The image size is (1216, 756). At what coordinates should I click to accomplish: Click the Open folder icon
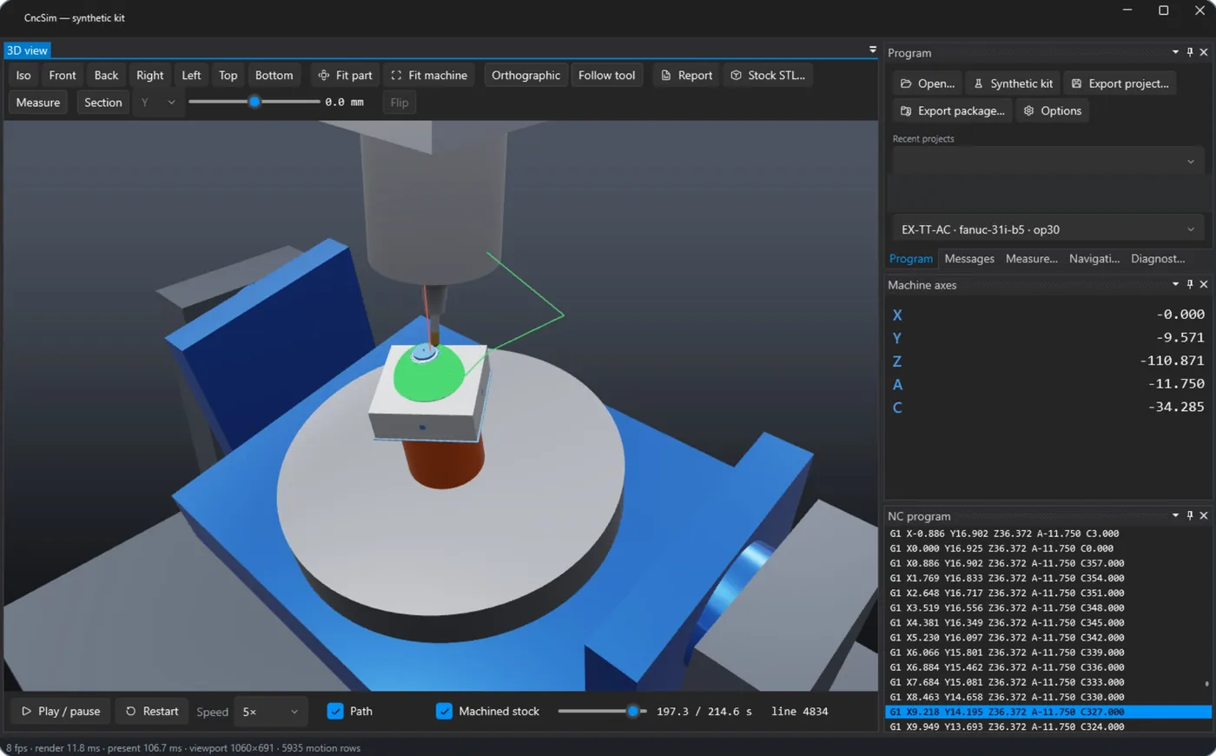[x=906, y=83]
